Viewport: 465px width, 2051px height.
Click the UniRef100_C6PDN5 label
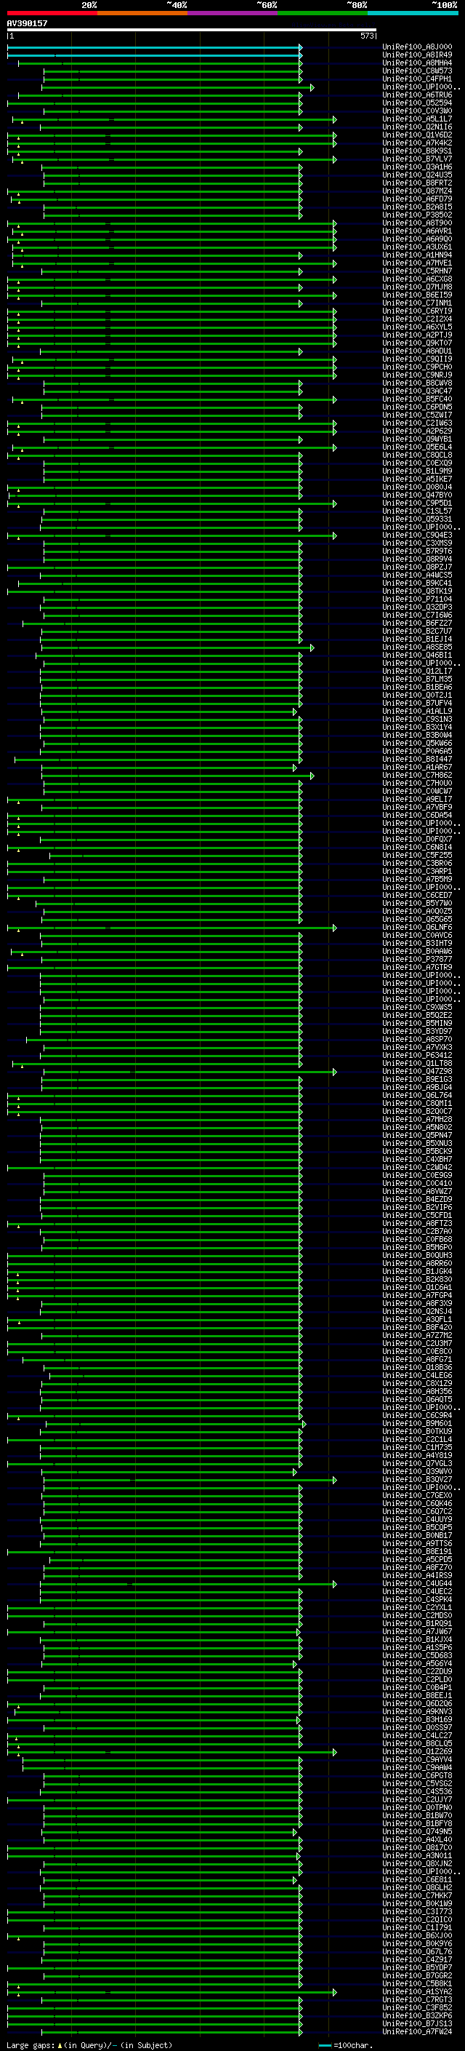[x=417, y=407]
